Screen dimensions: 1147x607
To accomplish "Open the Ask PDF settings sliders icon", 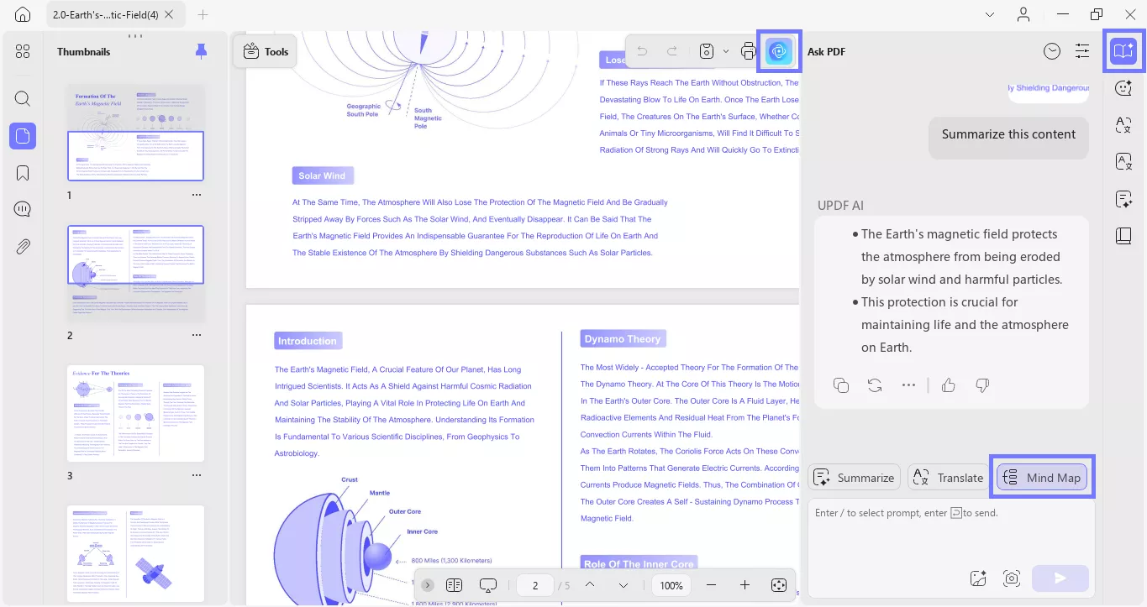I will click(1082, 51).
